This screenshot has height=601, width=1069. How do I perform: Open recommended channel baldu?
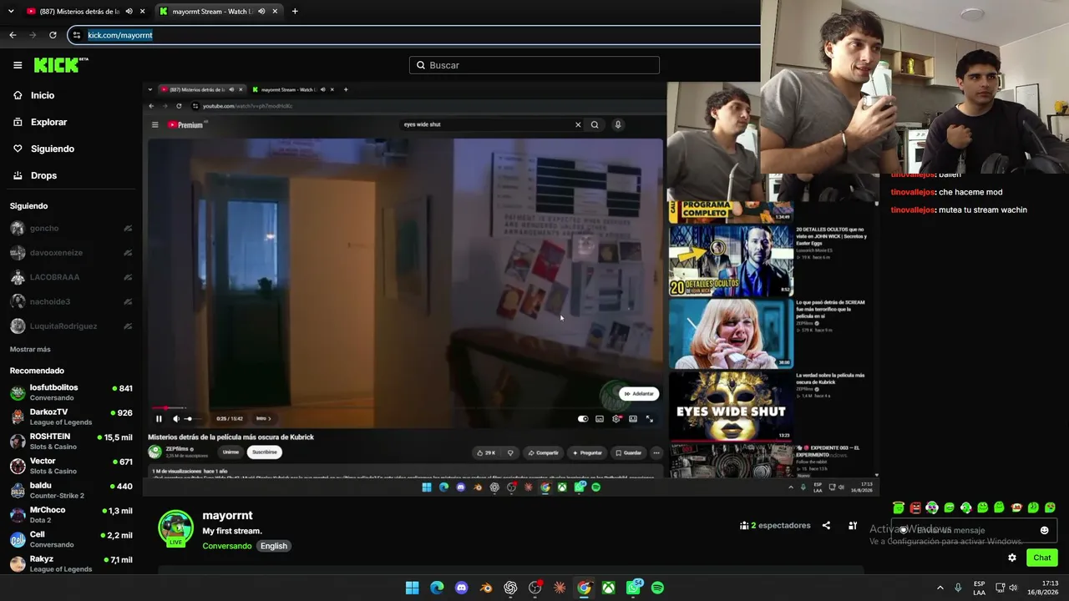pyautogui.click(x=70, y=490)
